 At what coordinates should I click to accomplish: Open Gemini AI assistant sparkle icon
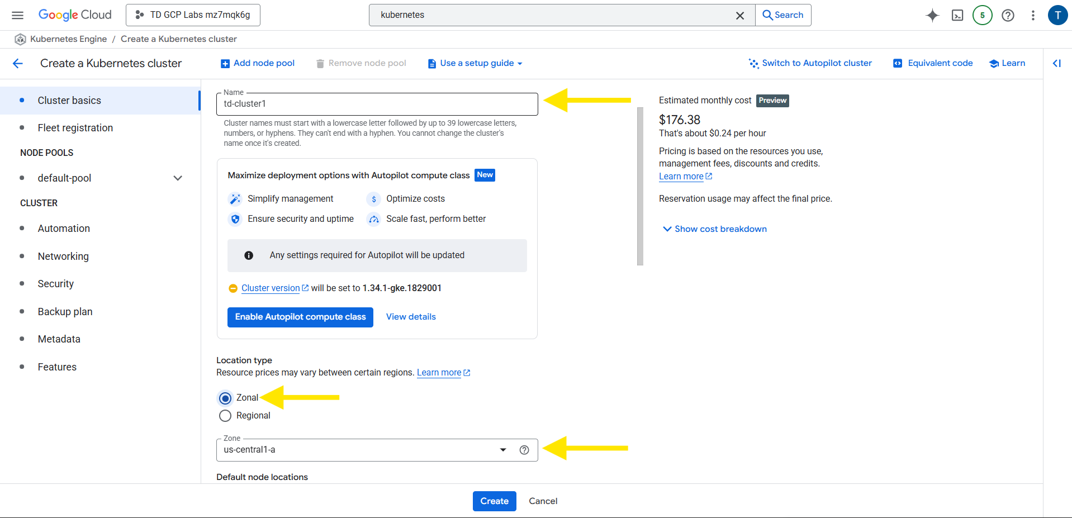click(932, 15)
